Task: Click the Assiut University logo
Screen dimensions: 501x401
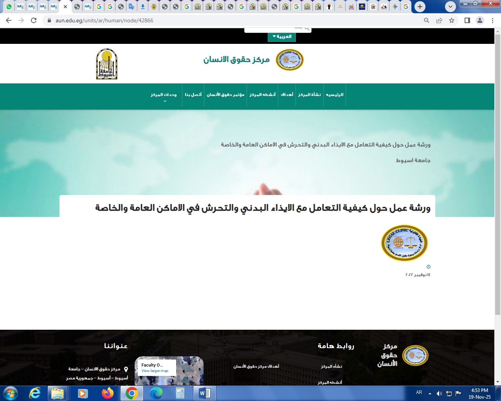Action: 106,64
